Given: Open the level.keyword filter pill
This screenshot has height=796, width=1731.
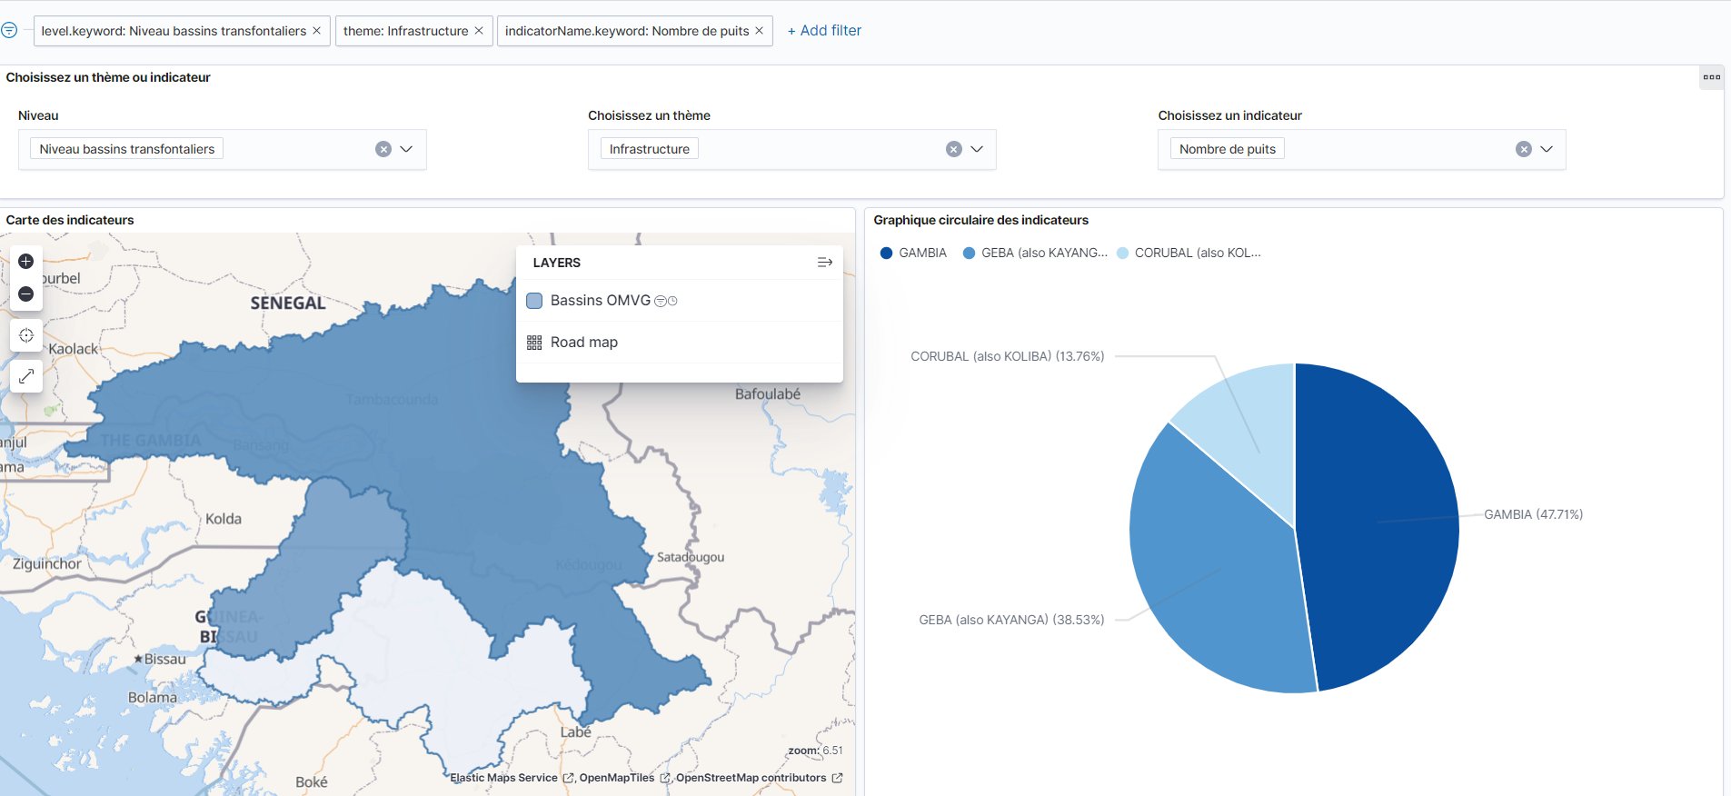Looking at the screenshot, I should 174,30.
